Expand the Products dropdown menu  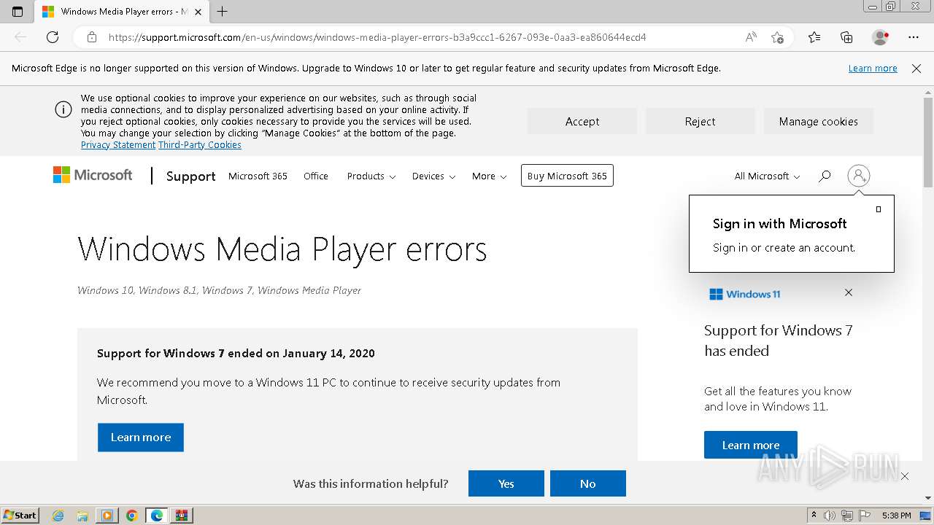coord(371,176)
